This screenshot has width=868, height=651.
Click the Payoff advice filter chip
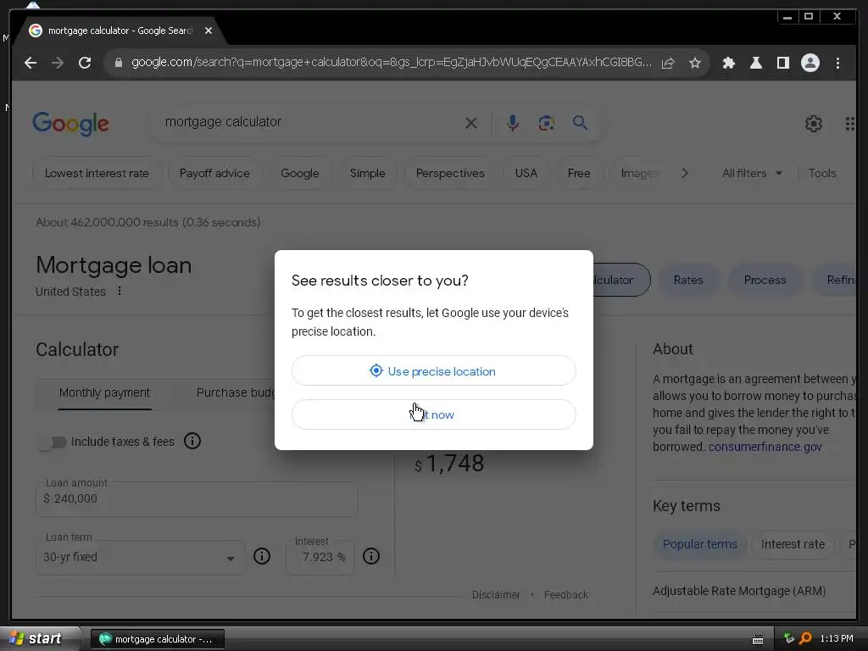214,173
